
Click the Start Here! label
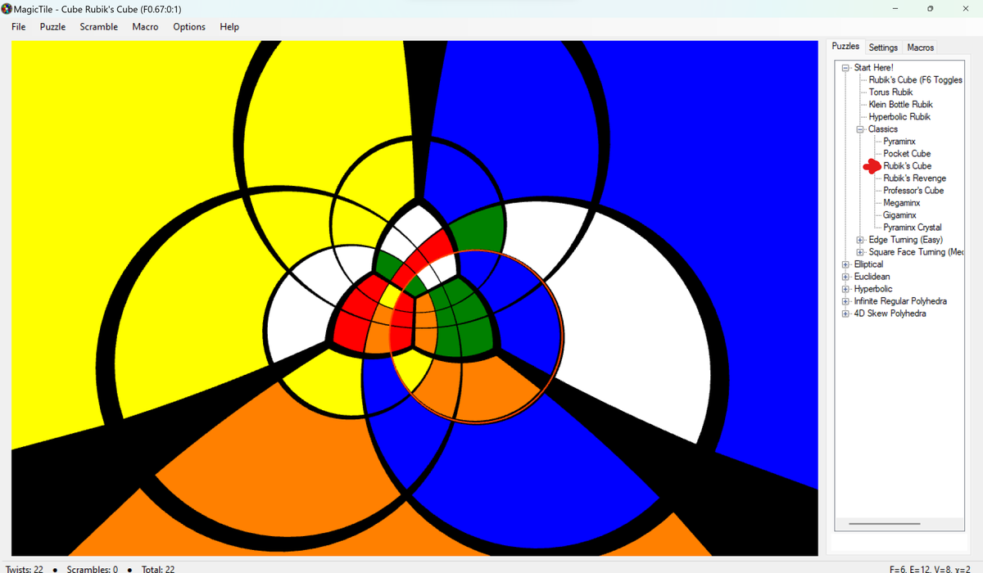pyautogui.click(x=873, y=68)
